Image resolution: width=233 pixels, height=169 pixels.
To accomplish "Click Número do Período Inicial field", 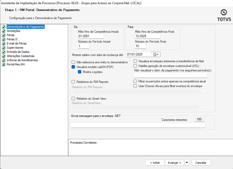I will coord(84,46).
